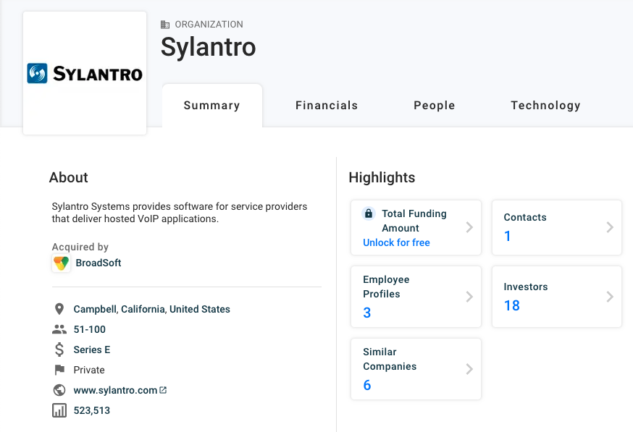Open the Technology tab
Viewport: 633px width, 432px height.
click(x=545, y=106)
